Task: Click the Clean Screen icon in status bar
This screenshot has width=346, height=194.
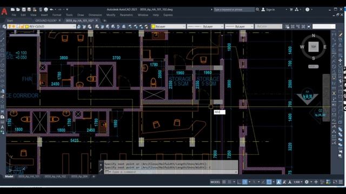Action: click(335, 182)
